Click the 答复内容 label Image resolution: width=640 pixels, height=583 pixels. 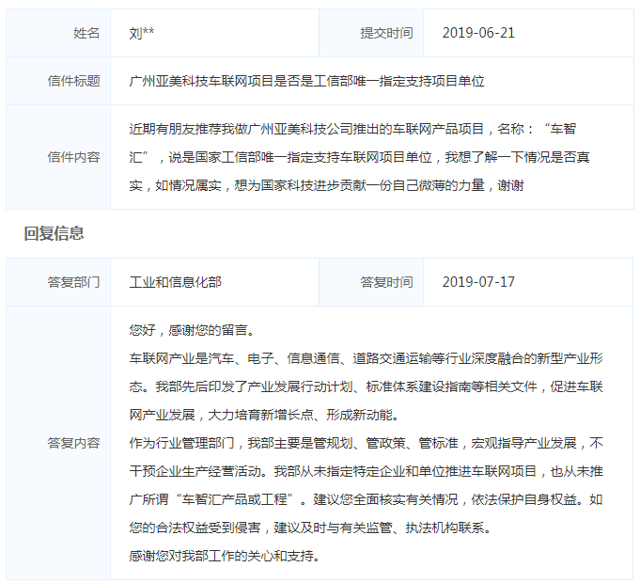pyautogui.click(x=74, y=443)
